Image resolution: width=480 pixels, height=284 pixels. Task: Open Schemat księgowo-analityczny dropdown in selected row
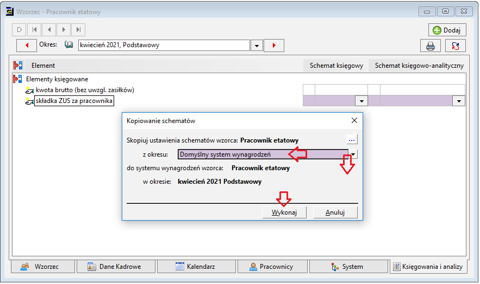coord(459,101)
